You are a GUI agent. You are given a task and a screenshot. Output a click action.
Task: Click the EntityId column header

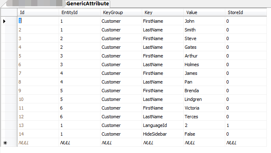tap(79, 12)
